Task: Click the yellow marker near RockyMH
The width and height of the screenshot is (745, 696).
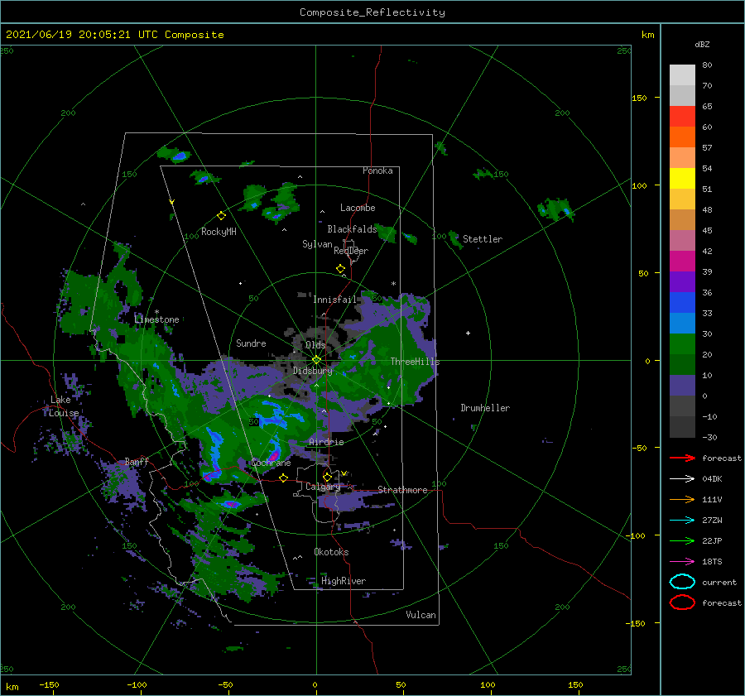Action: [221, 216]
